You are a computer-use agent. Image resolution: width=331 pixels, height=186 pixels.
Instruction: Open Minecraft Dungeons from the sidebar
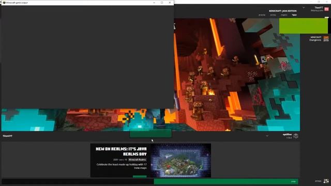point(319,39)
